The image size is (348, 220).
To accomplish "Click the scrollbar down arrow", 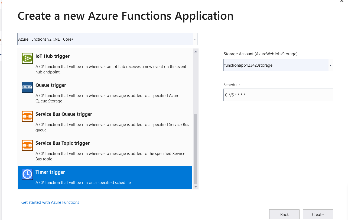I will tap(195, 187).
